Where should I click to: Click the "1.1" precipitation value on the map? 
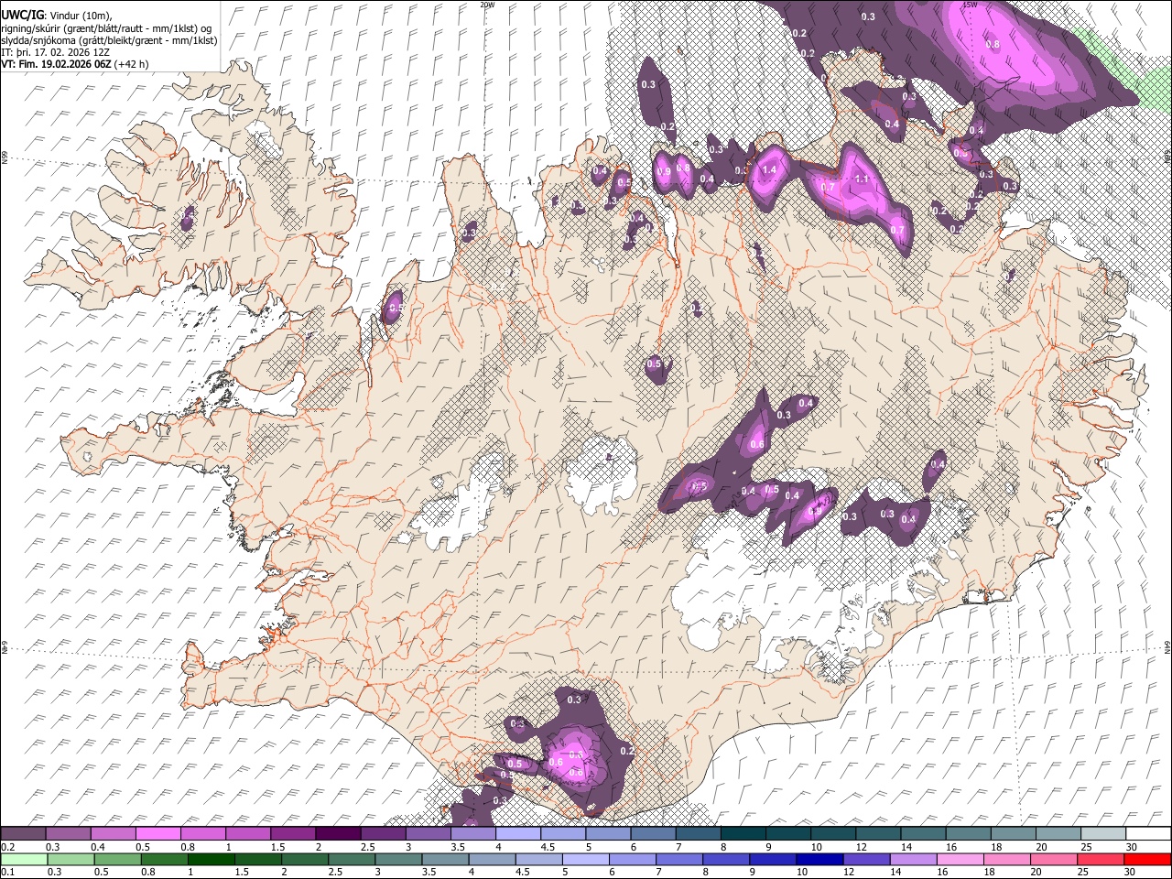click(x=861, y=179)
